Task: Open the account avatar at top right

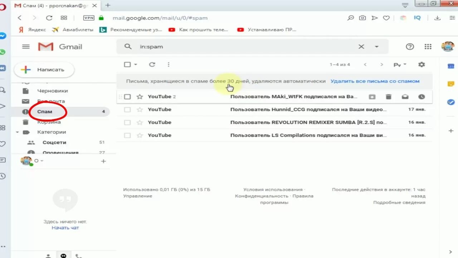Action: (448, 46)
